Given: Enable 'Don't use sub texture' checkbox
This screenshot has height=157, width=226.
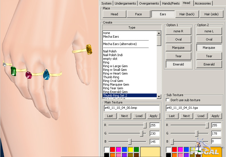Looking at the screenshot, I should 168,100.
